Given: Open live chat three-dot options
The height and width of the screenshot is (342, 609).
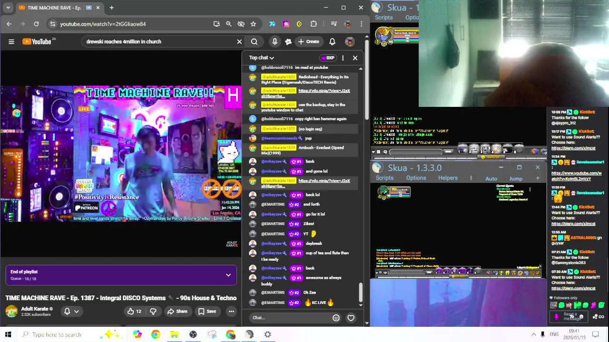Looking at the screenshot, I should pos(343,58).
